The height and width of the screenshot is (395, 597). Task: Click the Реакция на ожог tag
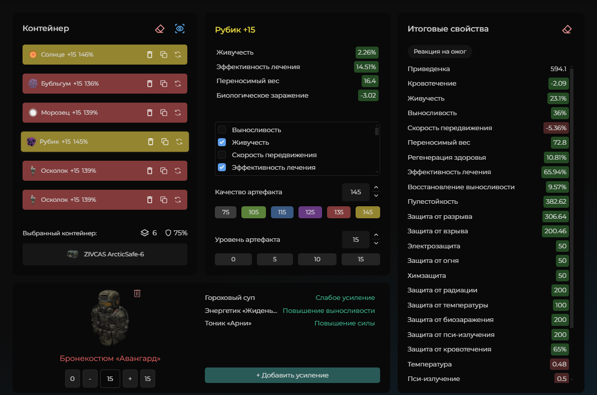(440, 52)
